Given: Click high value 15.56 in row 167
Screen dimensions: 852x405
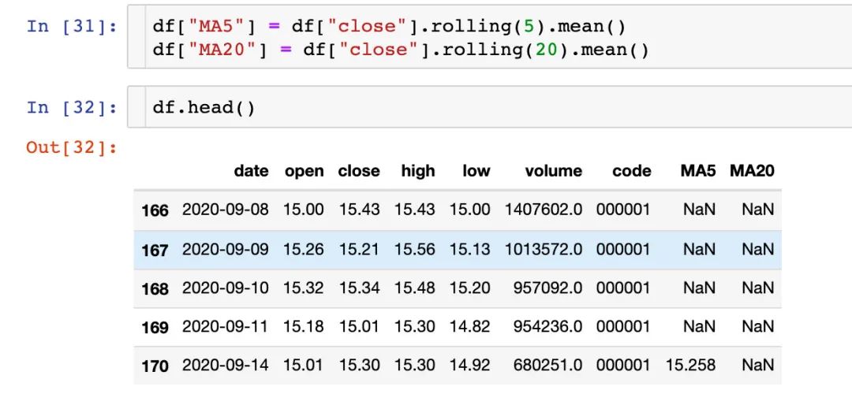Looking at the screenshot, I should click(415, 249).
